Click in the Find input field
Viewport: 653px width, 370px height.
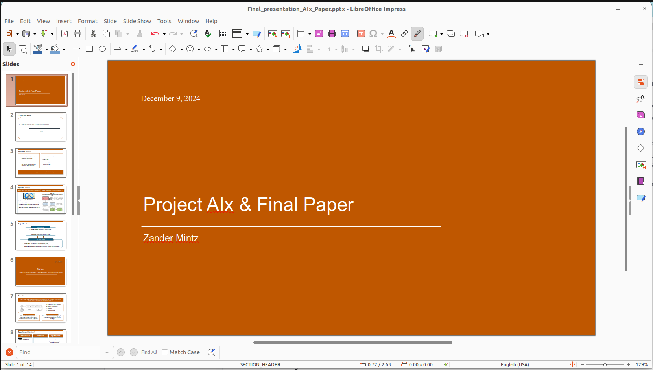[x=59, y=352]
